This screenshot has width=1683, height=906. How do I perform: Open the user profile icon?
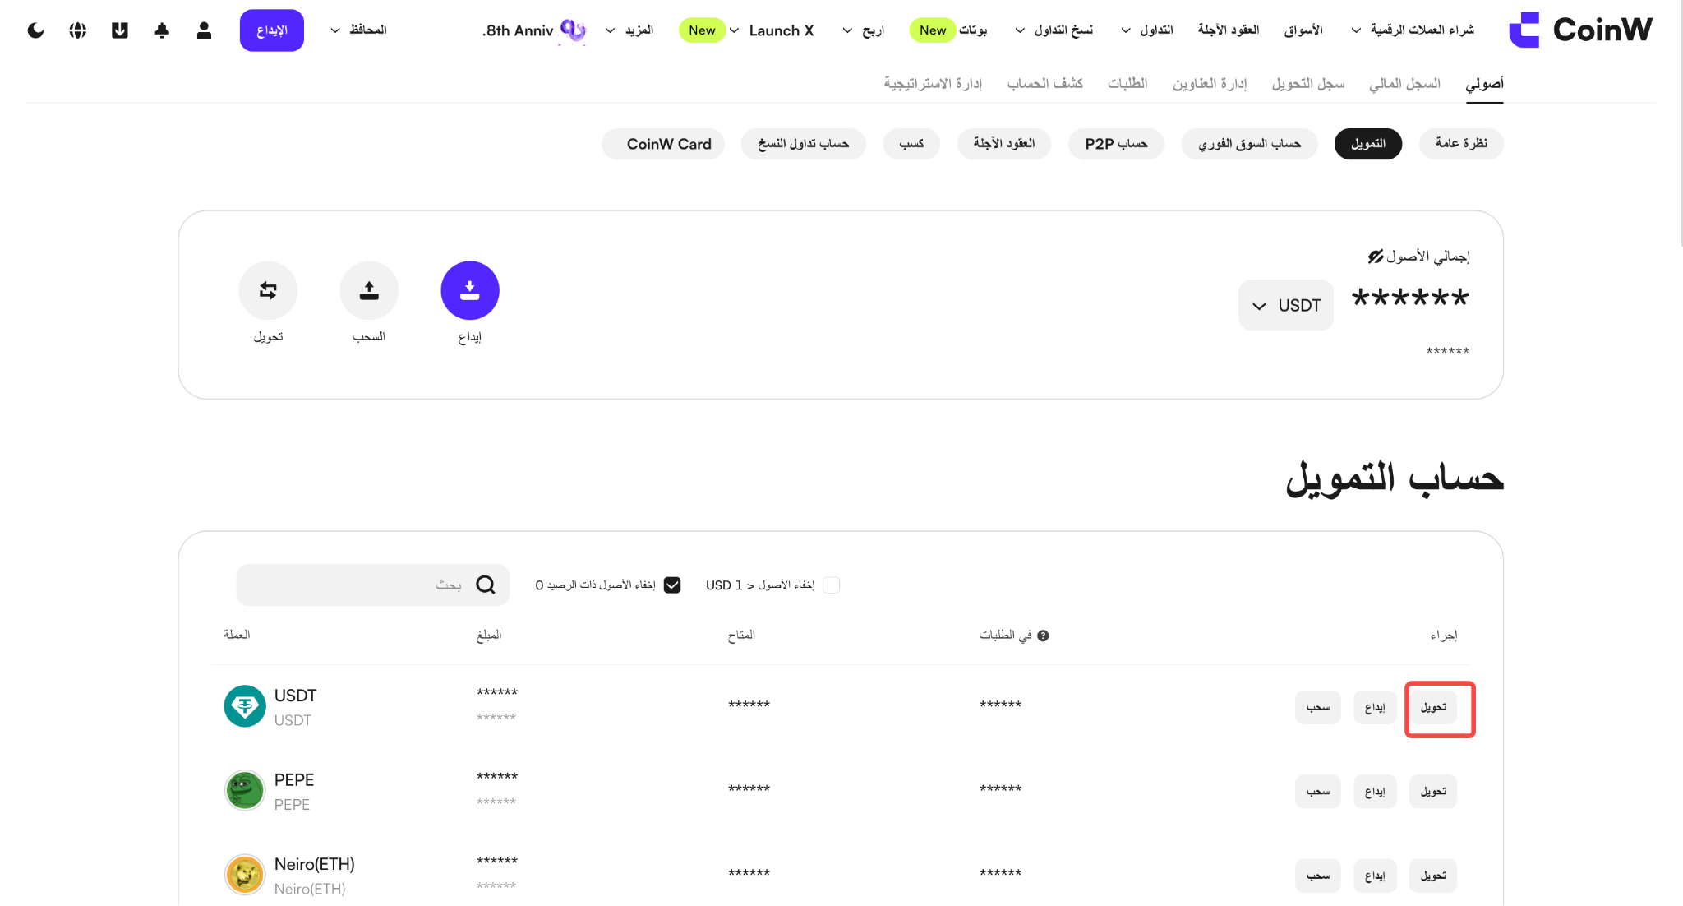[x=205, y=30]
